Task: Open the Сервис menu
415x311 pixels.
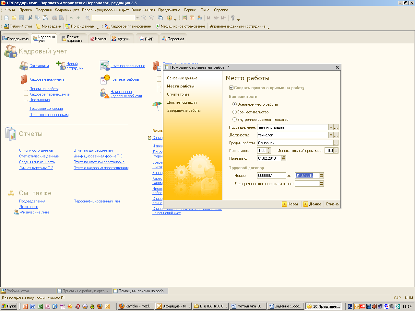Action: click(190, 10)
